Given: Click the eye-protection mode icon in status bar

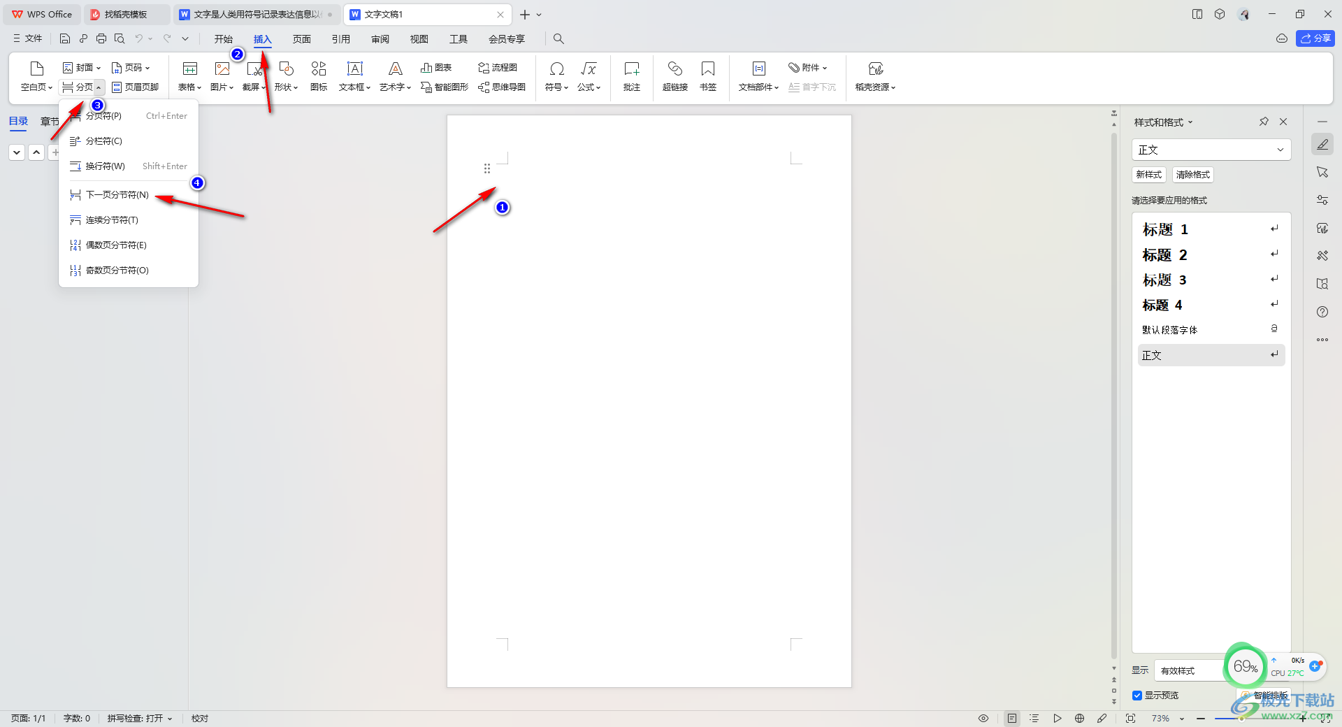Looking at the screenshot, I should pos(983,719).
